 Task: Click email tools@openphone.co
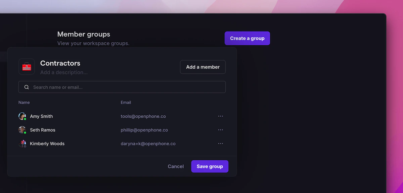[143, 116]
